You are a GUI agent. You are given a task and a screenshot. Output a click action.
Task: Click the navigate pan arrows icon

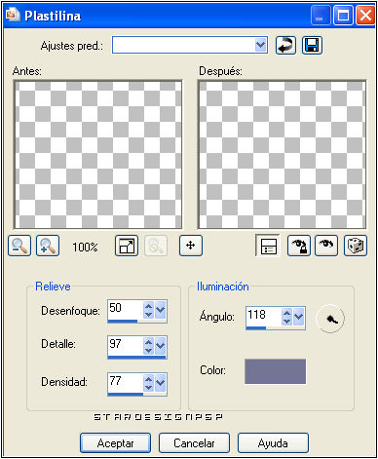tap(191, 246)
